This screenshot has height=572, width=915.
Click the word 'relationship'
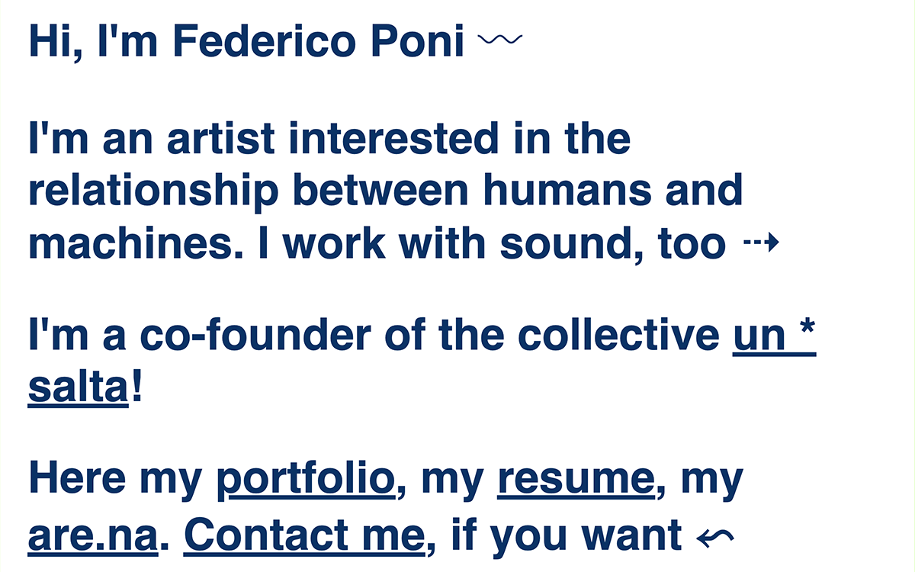(153, 191)
